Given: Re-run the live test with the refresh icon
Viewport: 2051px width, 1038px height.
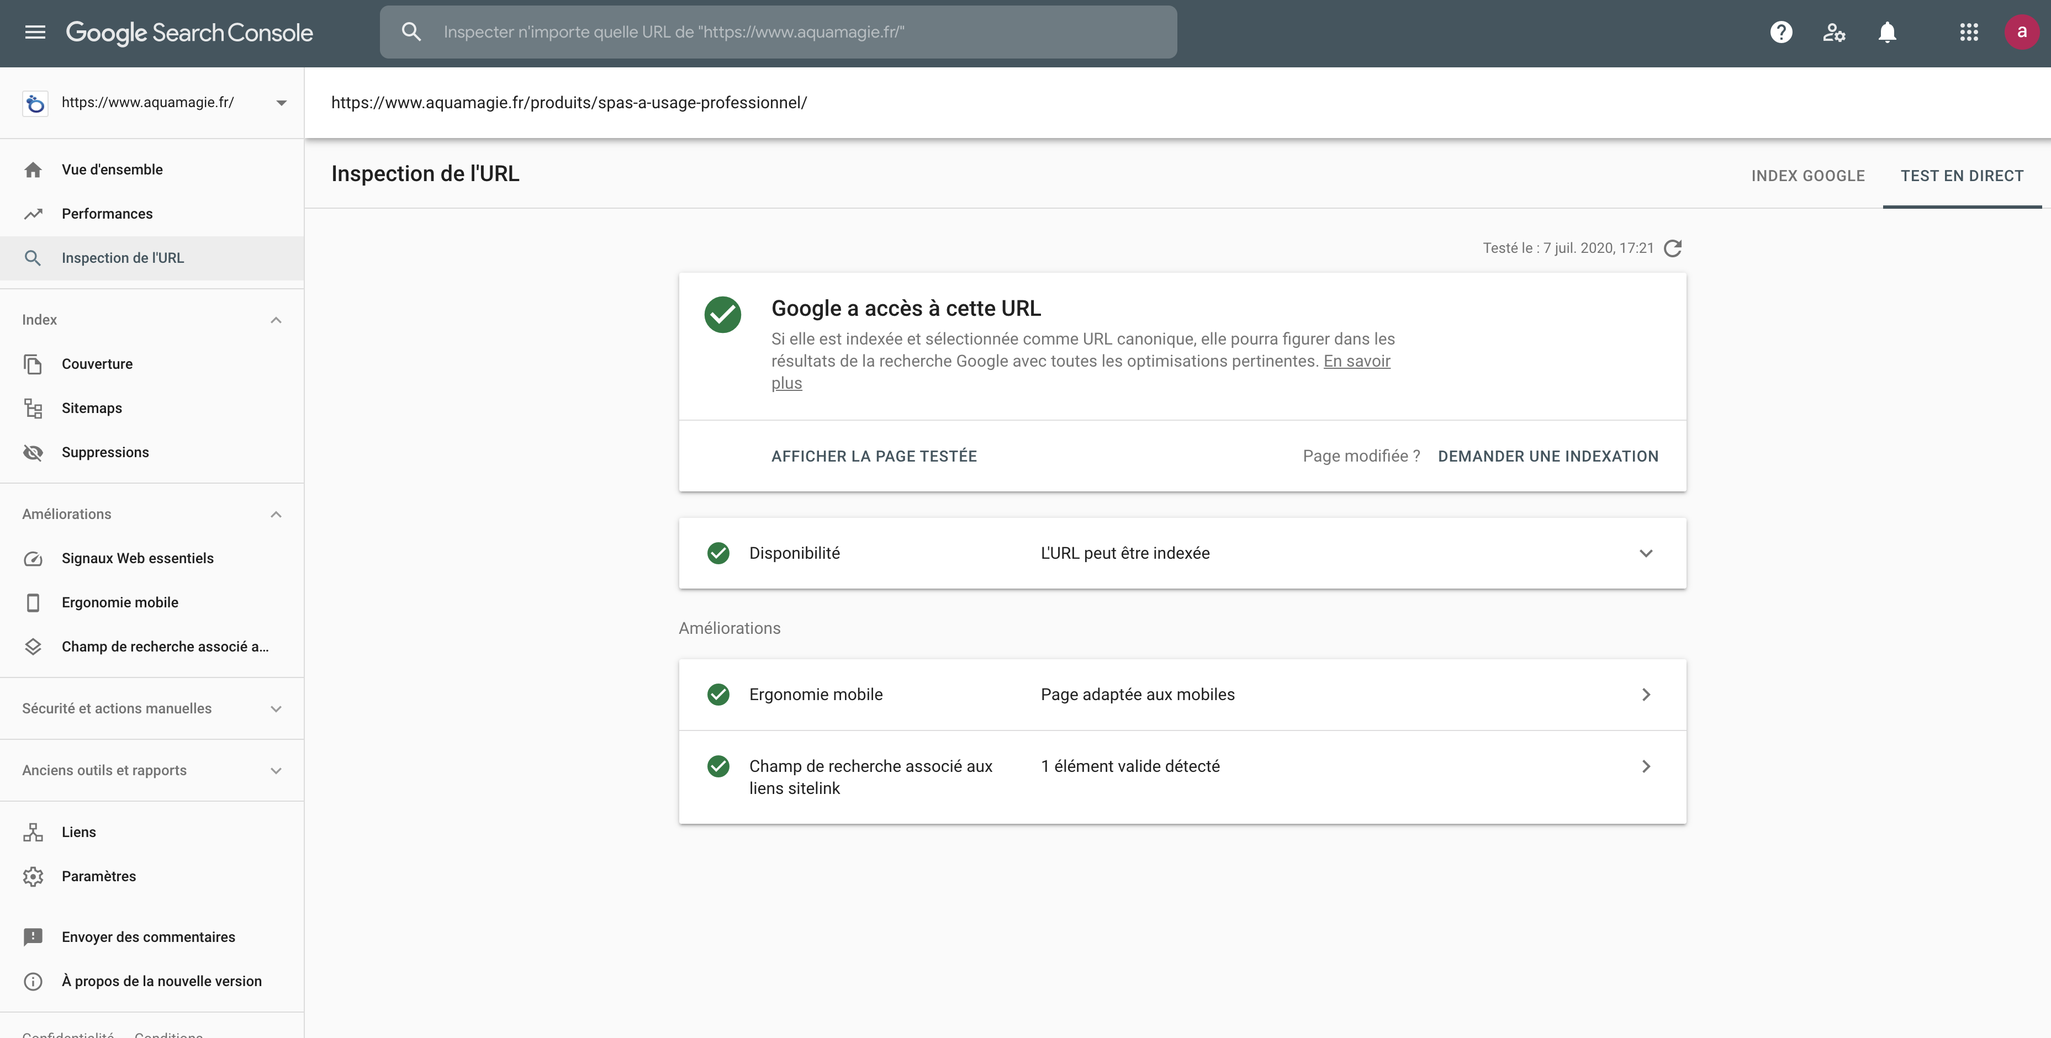Looking at the screenshot, I should click(x=1674, y=248).
